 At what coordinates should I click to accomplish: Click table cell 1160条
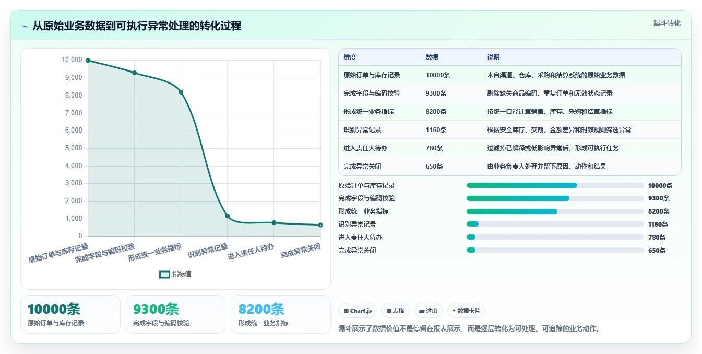point(436,130)
